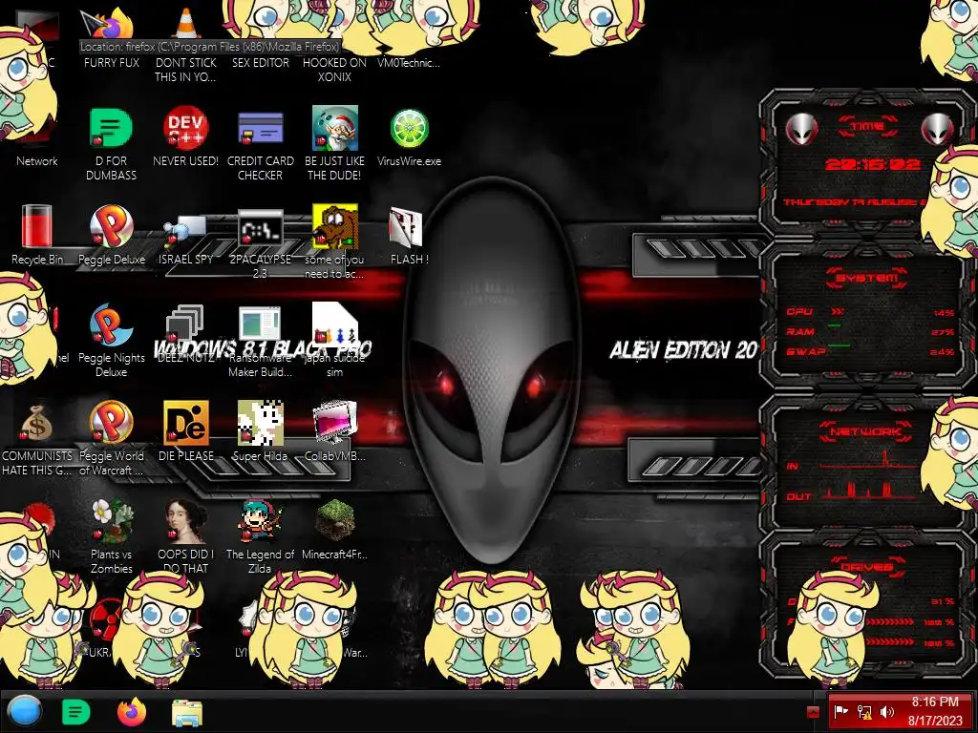Open OOPS DID I DO THAT portrait icon
This screenshot has width=978, height=733.
[185, 521]
